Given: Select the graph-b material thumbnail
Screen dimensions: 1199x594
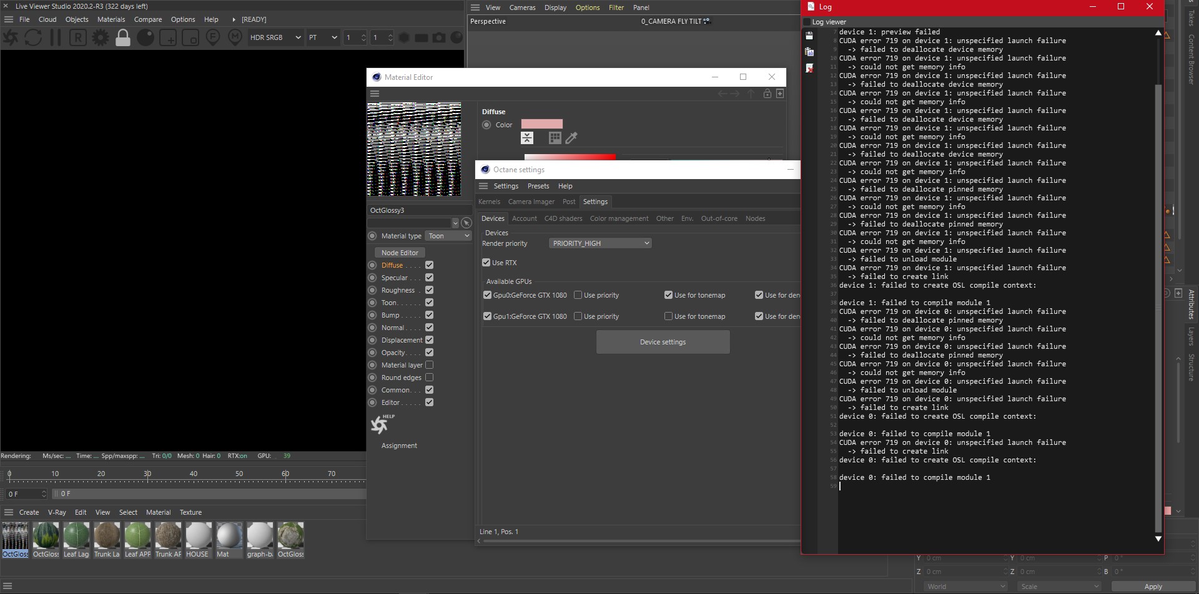Looking at the screenshot, I should (260, 540).
